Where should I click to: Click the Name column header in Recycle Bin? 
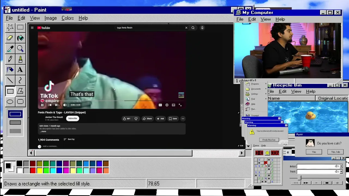[291, 98]
